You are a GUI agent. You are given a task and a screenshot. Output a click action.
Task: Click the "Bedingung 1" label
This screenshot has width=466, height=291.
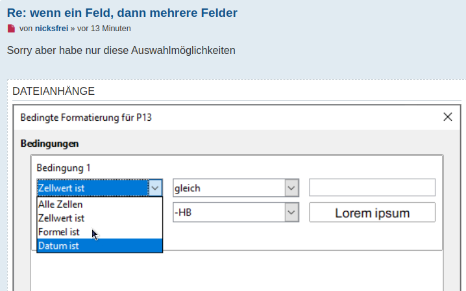point(64,168)
